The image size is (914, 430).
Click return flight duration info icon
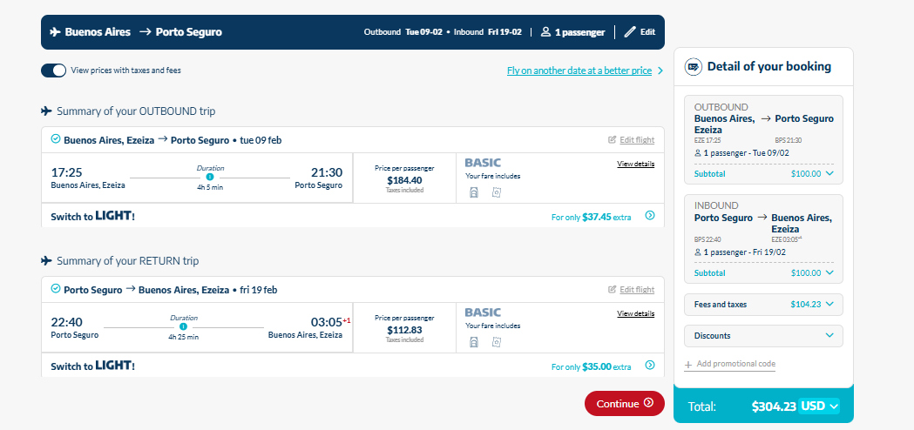point(184,327)
